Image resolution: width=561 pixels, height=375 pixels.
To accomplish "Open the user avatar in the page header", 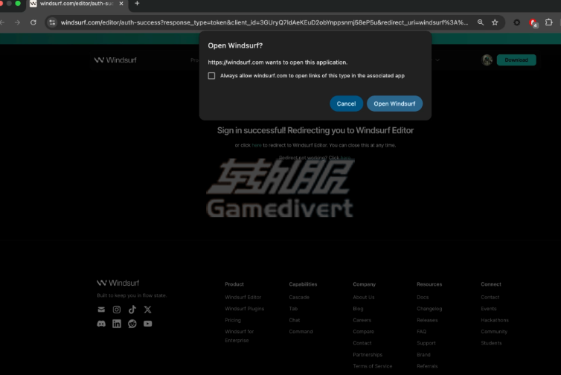I will point(487,60).
